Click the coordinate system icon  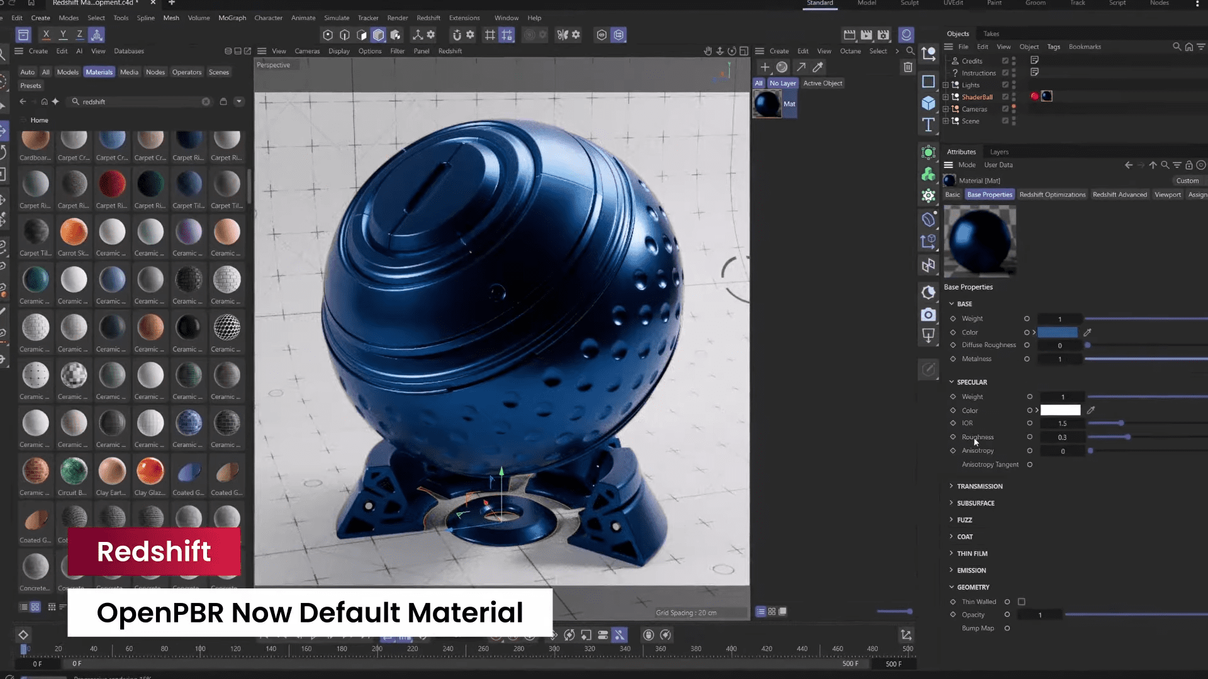coord(96,35)
